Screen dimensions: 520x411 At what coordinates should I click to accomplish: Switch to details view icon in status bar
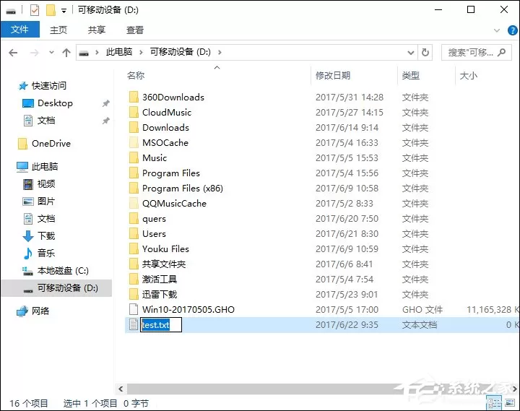coord(494,403)
